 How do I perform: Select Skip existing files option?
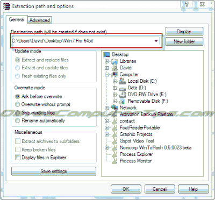pos(17,113)
